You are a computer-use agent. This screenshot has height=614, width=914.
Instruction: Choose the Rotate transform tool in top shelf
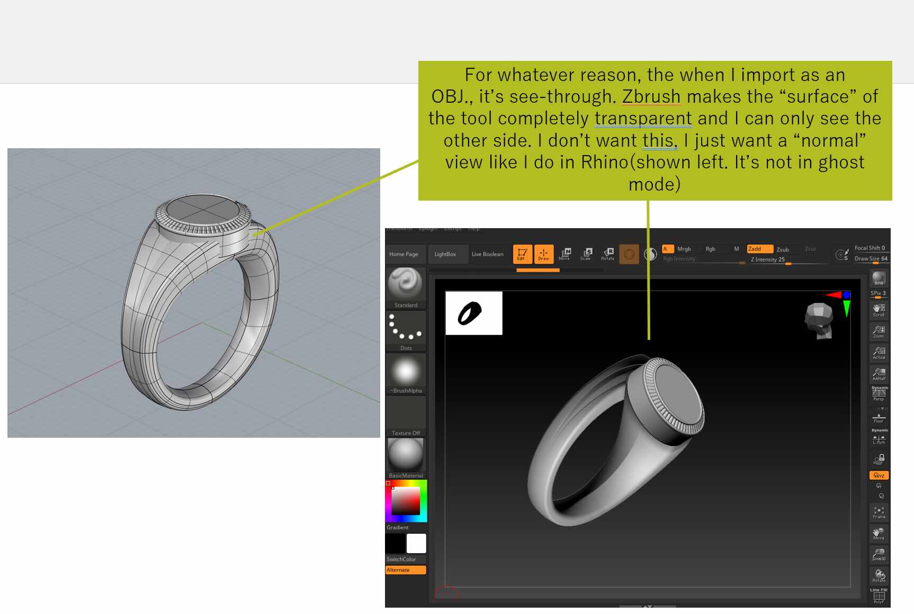(x=608, y=254)
